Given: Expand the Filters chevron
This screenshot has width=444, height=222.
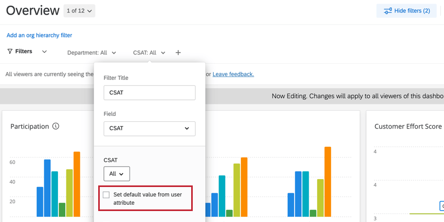Looking at the screenshot, I should click(44, 52).
